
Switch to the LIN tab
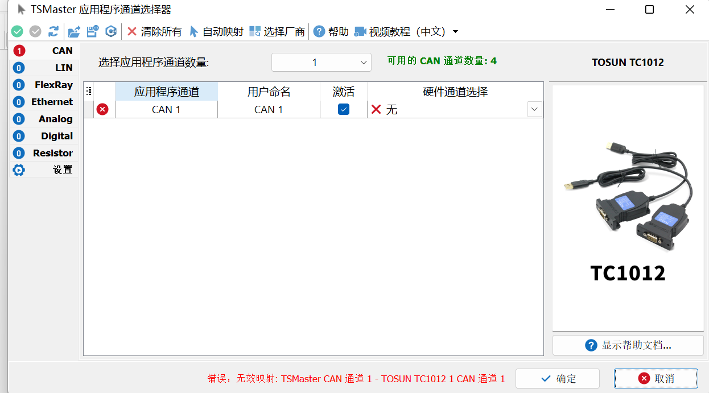point(44,68)
